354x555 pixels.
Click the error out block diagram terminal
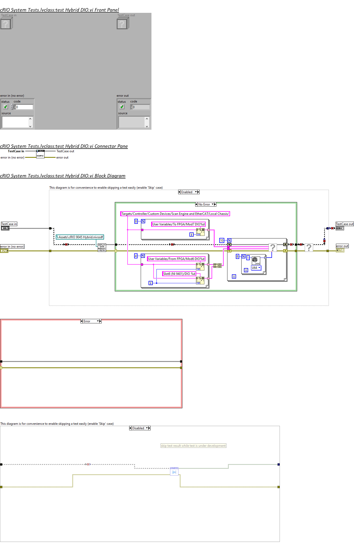coord(340,250)
